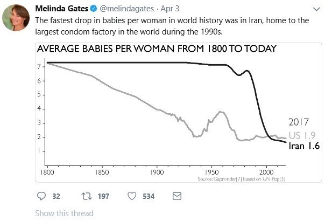Click Melinda Gates profile photo
The width and height of the screenshot is (325, 221).
coord(16,18)
